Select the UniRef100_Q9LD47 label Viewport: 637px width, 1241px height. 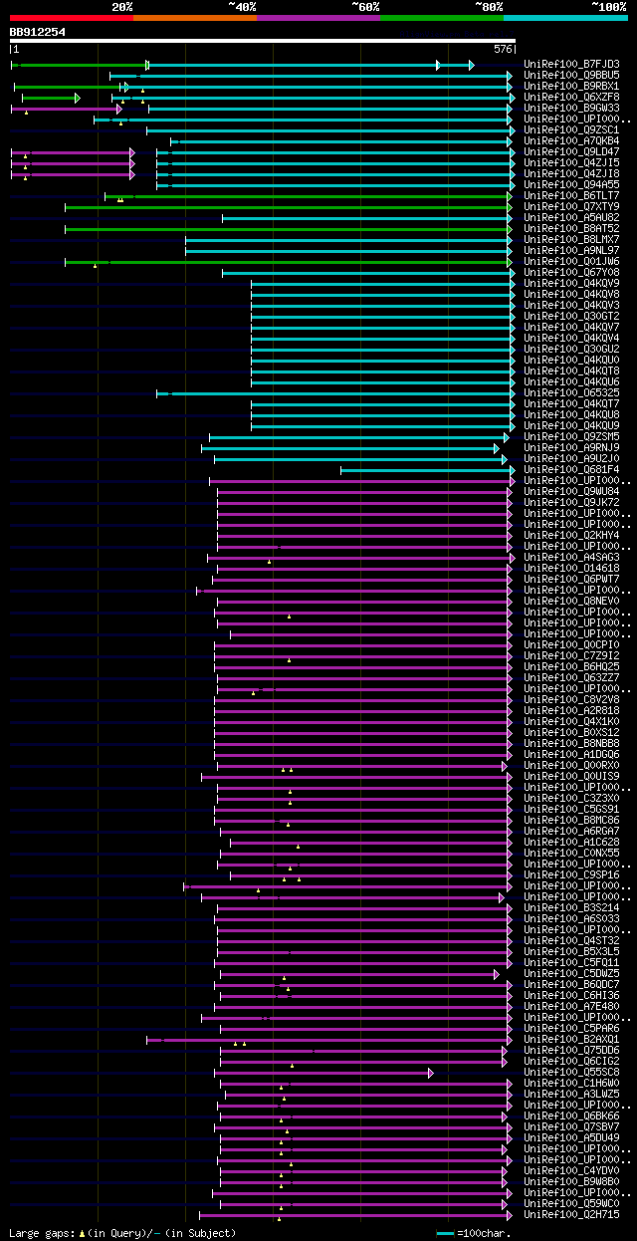point(571,151)
